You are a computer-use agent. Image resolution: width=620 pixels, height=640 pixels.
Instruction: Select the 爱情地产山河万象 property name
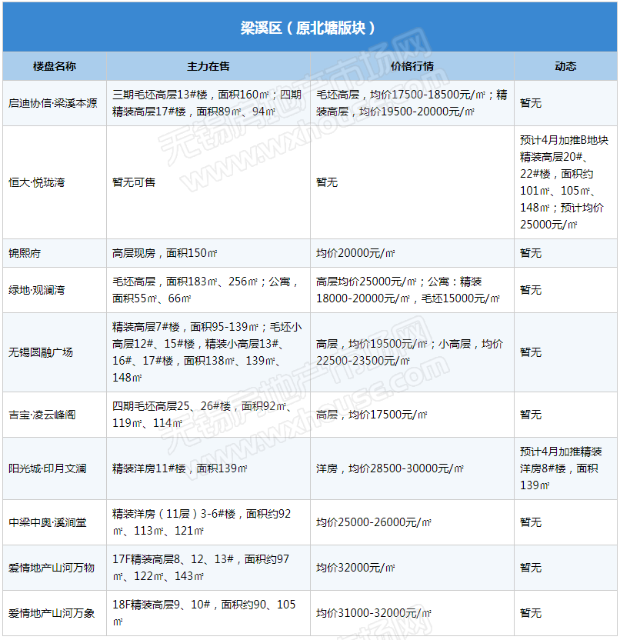[x=52, y=613]
